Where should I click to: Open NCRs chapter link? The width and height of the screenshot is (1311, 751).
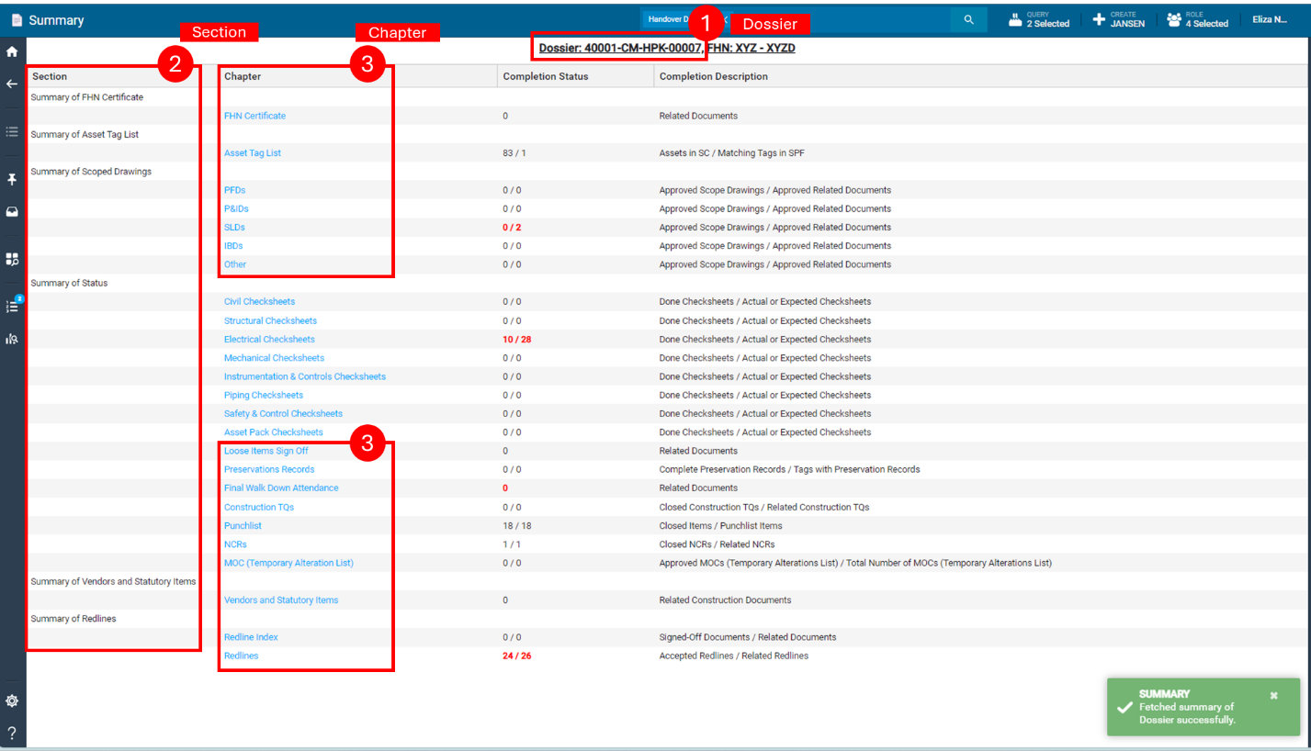pyautogui.click(x=235, y=544)
